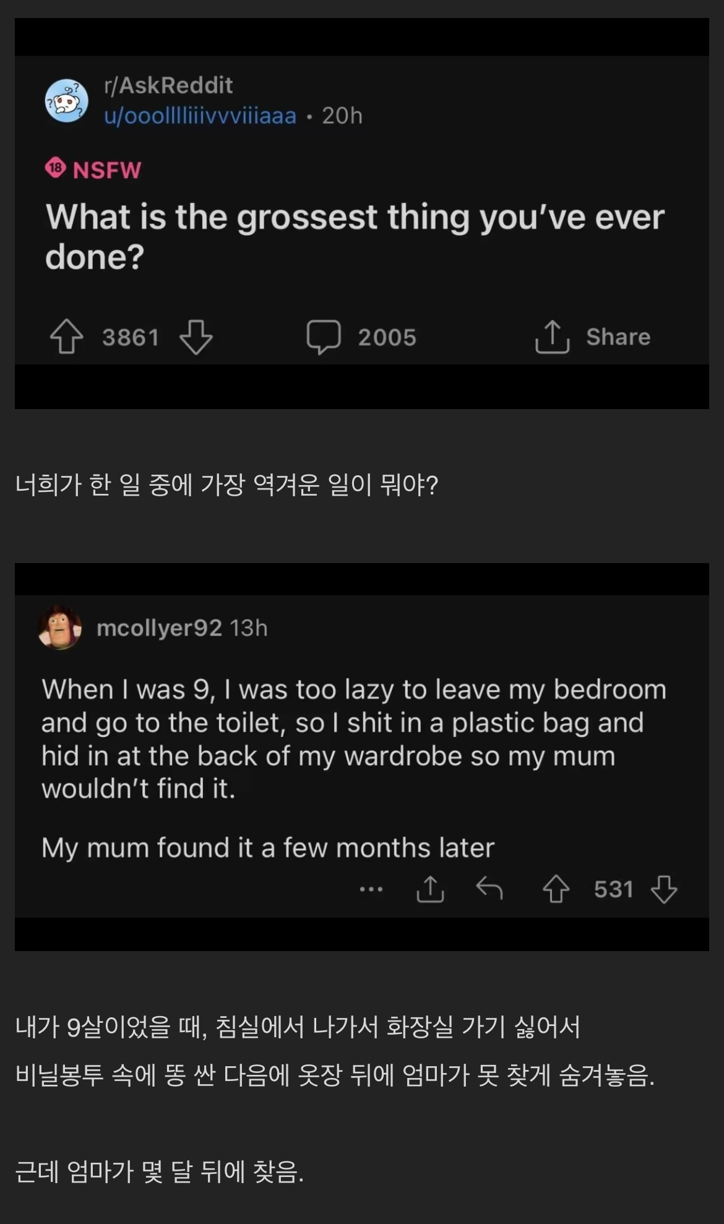Go to the r/AskReddit subreddit link
The image size is (724, 1224).
pos(168,85)
